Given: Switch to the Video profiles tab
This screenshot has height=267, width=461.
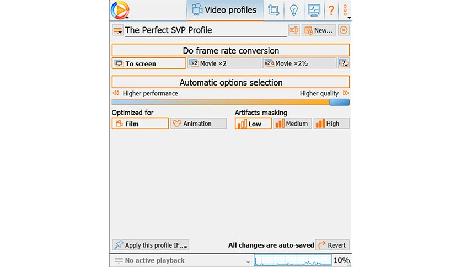Looking at the screenshot, I should coord(225,10).
